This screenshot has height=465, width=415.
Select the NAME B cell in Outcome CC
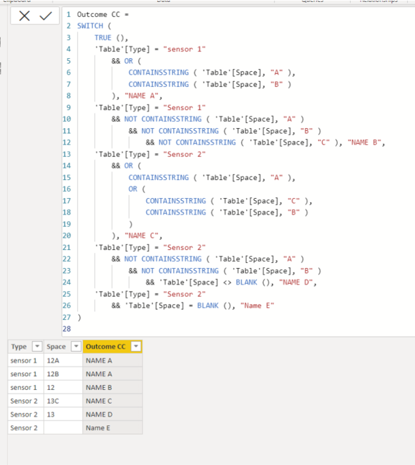pos(113,388)
